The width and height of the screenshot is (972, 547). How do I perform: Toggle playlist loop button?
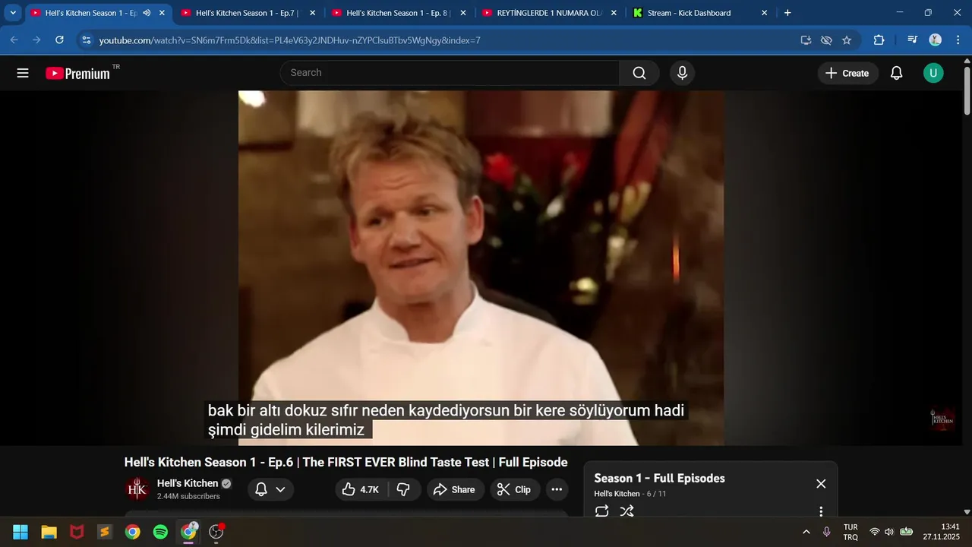pos(602,511)
